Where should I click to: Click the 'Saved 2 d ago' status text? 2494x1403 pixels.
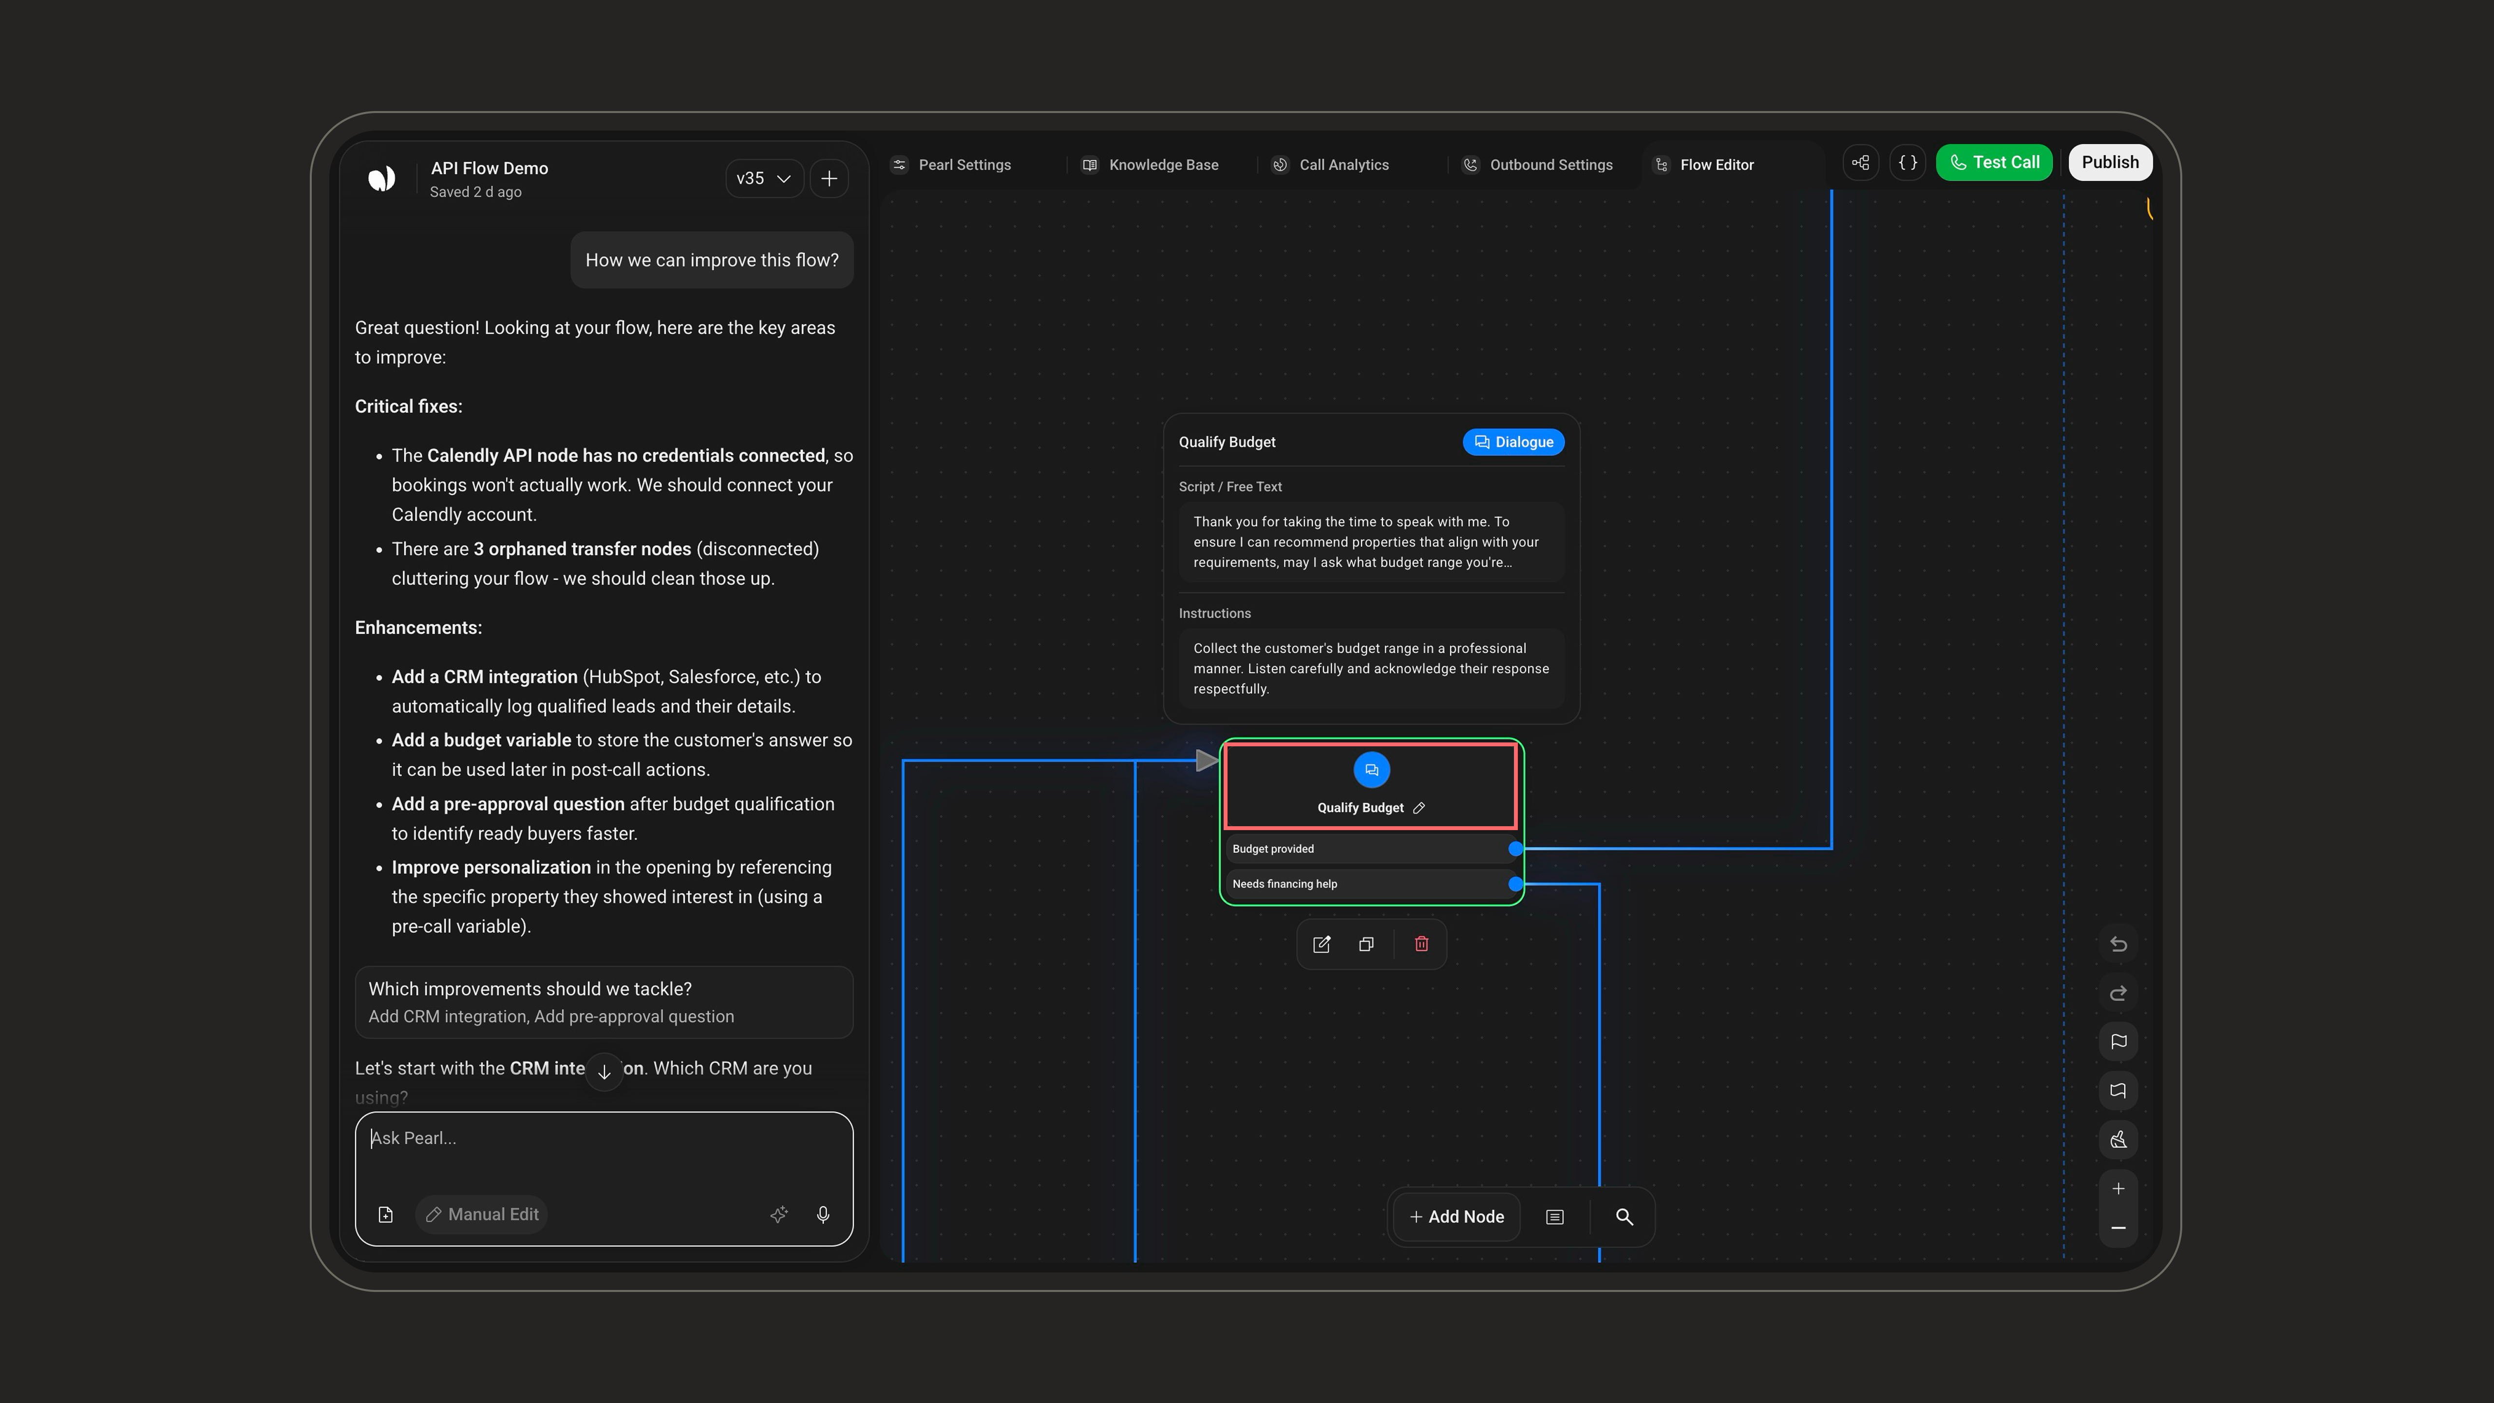click(475, 192)
